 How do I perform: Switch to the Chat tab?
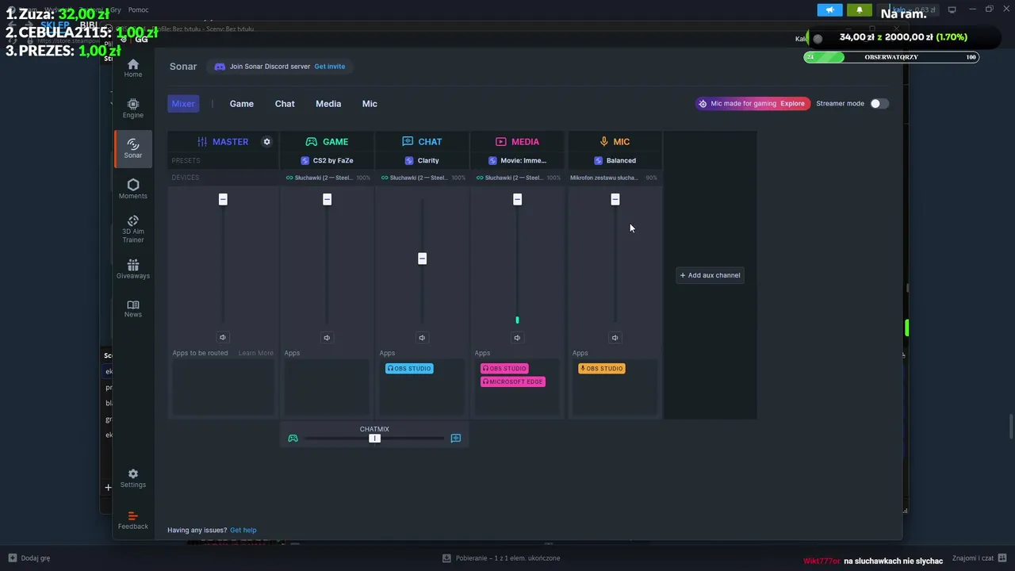(285, 104)
